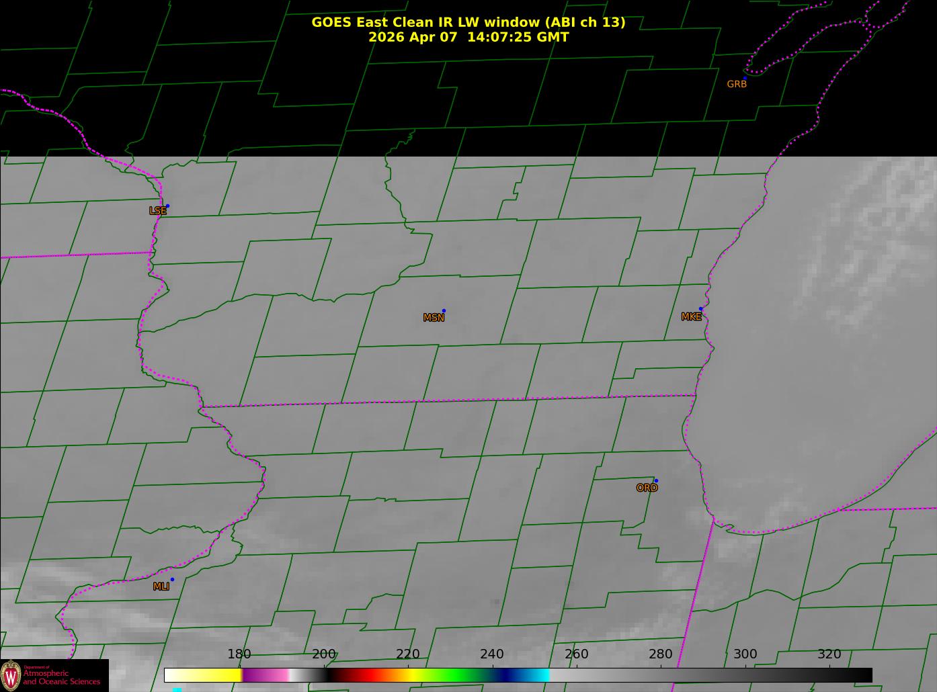Click the small cyan marker below the colorbar
This screenshot has height=692, width=937.
(x=177, y=689)
